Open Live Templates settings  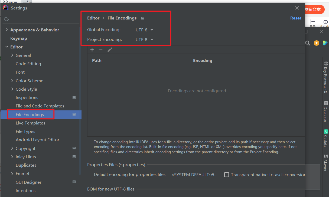tap(30, 123)
